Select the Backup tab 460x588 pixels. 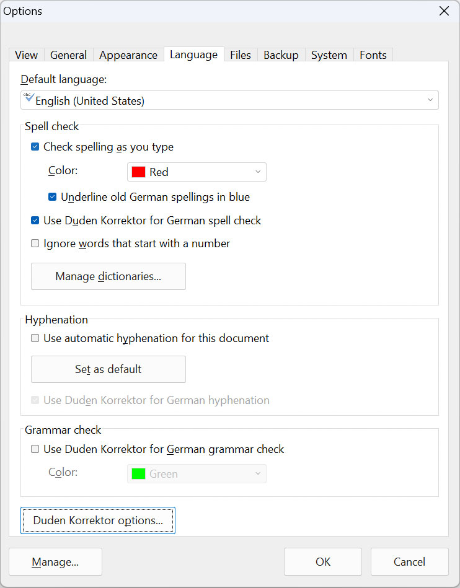[281, 55]
